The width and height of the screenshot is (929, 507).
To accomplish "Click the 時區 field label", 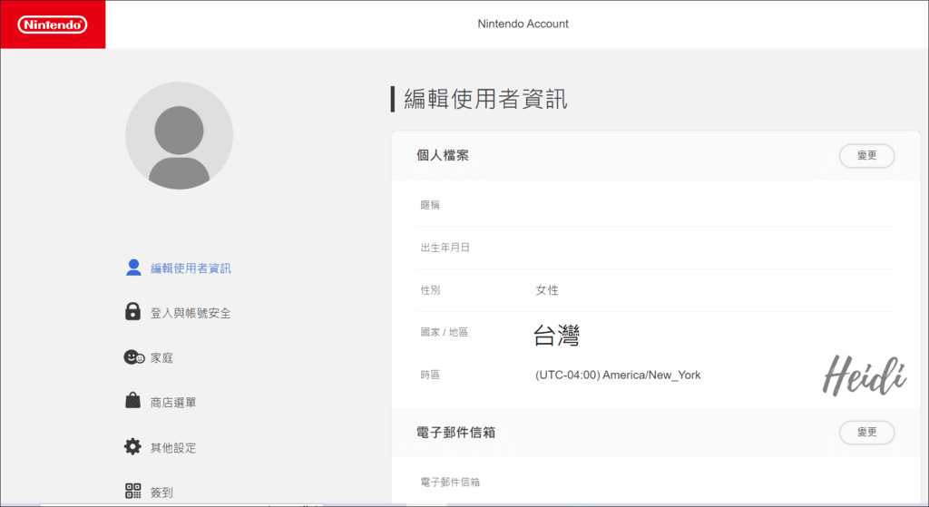I will [430, 375].
